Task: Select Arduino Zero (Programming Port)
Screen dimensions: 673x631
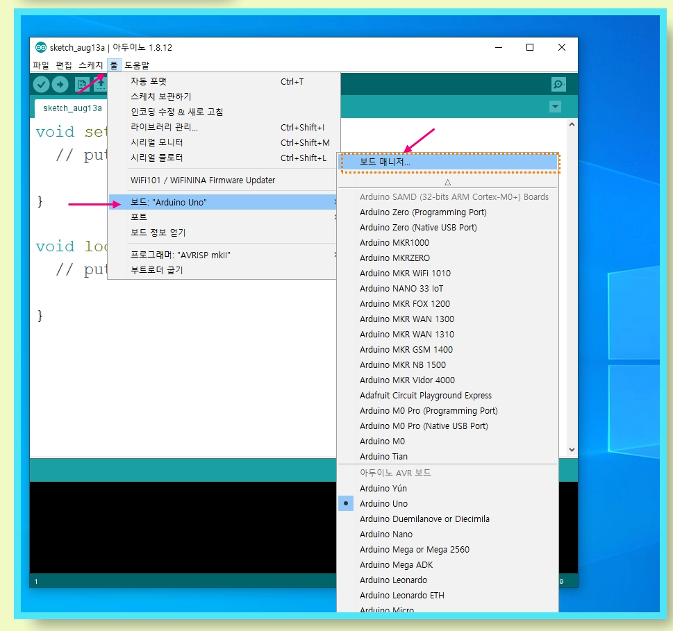Action: [x=448, y=212]
